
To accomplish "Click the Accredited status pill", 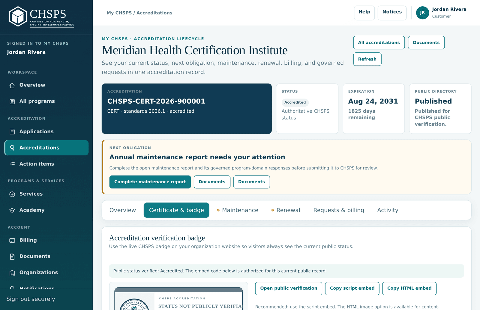I will tap(295, 102).
